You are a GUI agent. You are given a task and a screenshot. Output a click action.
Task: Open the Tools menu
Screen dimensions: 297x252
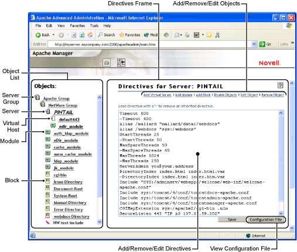point(94,26)
